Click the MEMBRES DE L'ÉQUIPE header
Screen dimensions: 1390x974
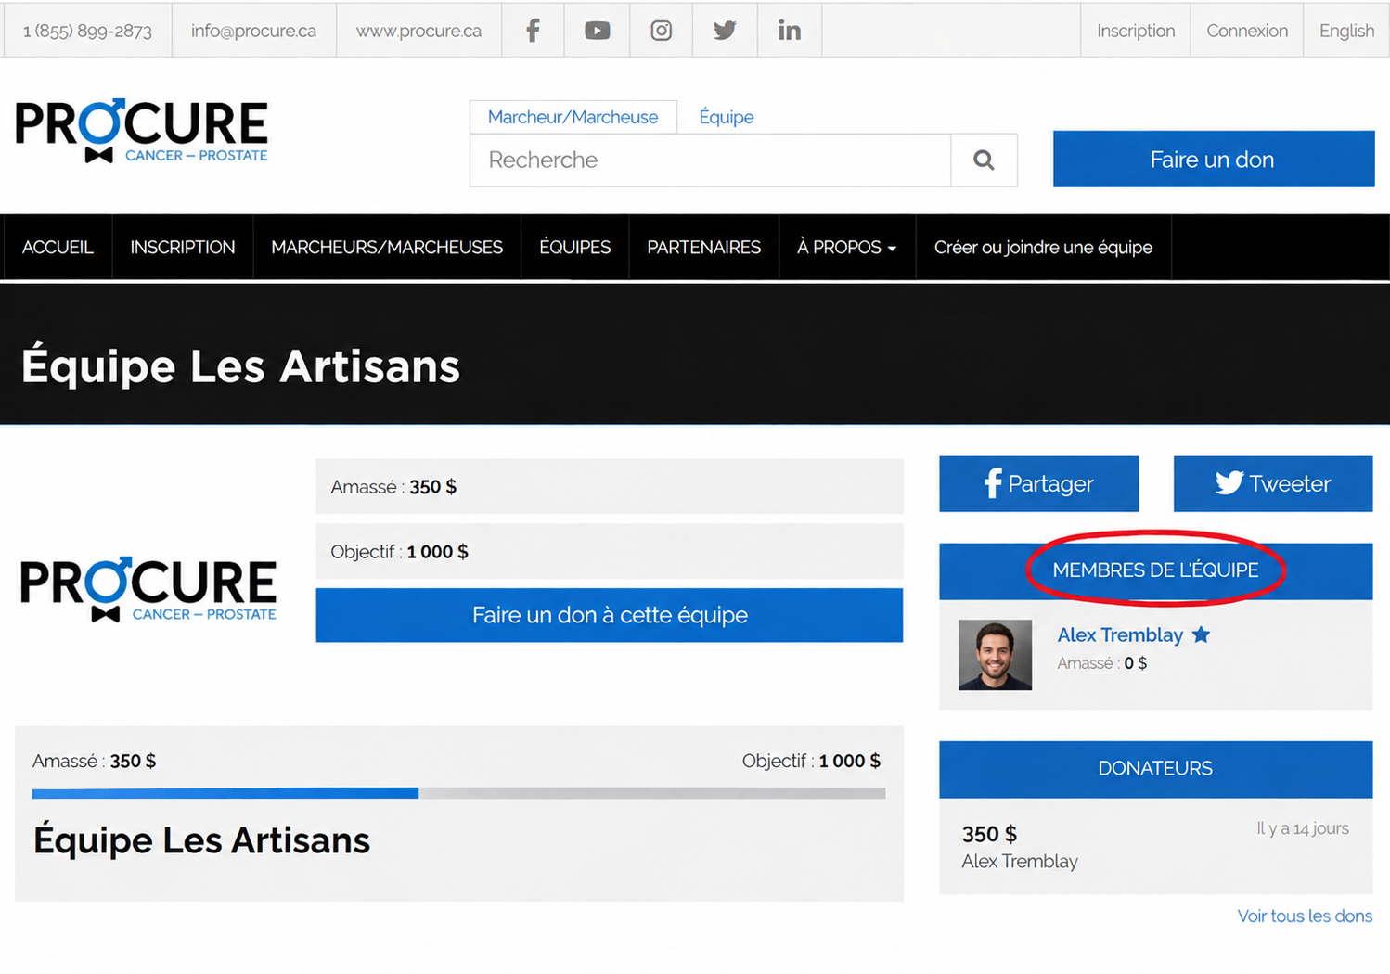pyautogui.click(x=1155, y=570)
